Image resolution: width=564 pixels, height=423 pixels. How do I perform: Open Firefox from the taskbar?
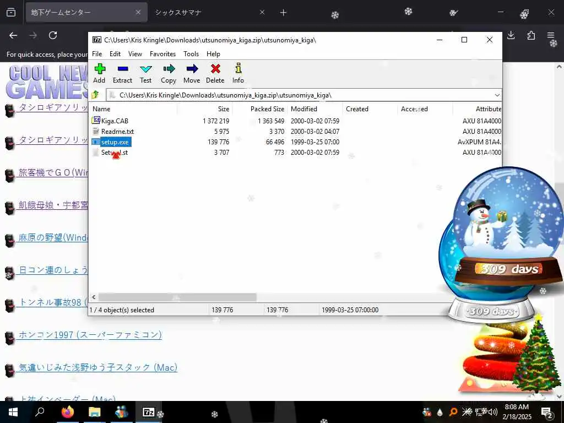[x=67, y=412]
